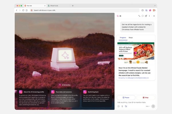Click the Your data and sessions icon
Viewport: 172px width, 114px height.
pyautogui.click(x=53, y=92)
